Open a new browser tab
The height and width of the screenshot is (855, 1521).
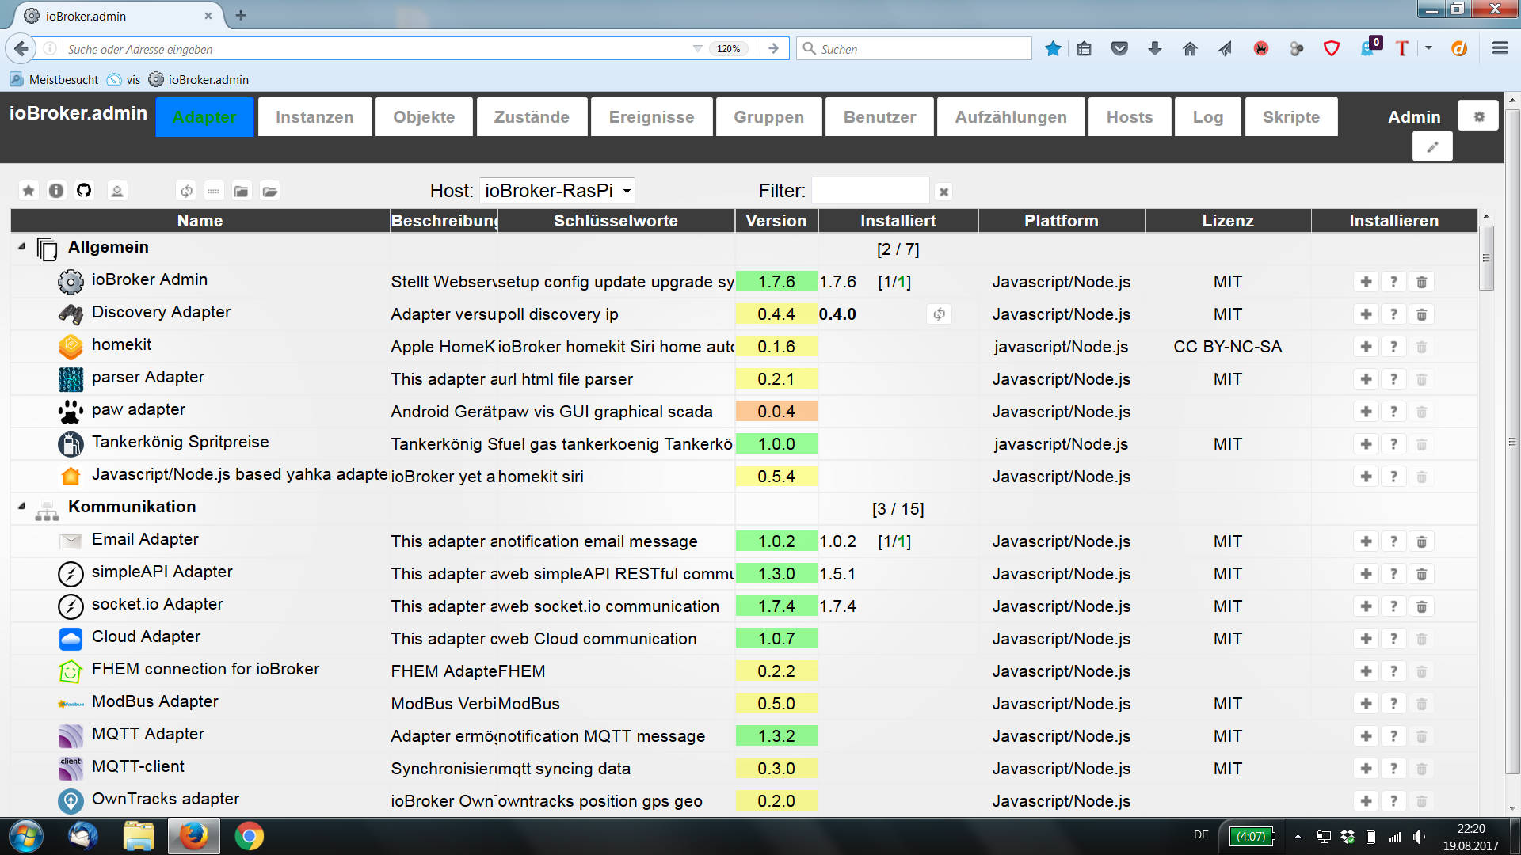click(241, 15)
